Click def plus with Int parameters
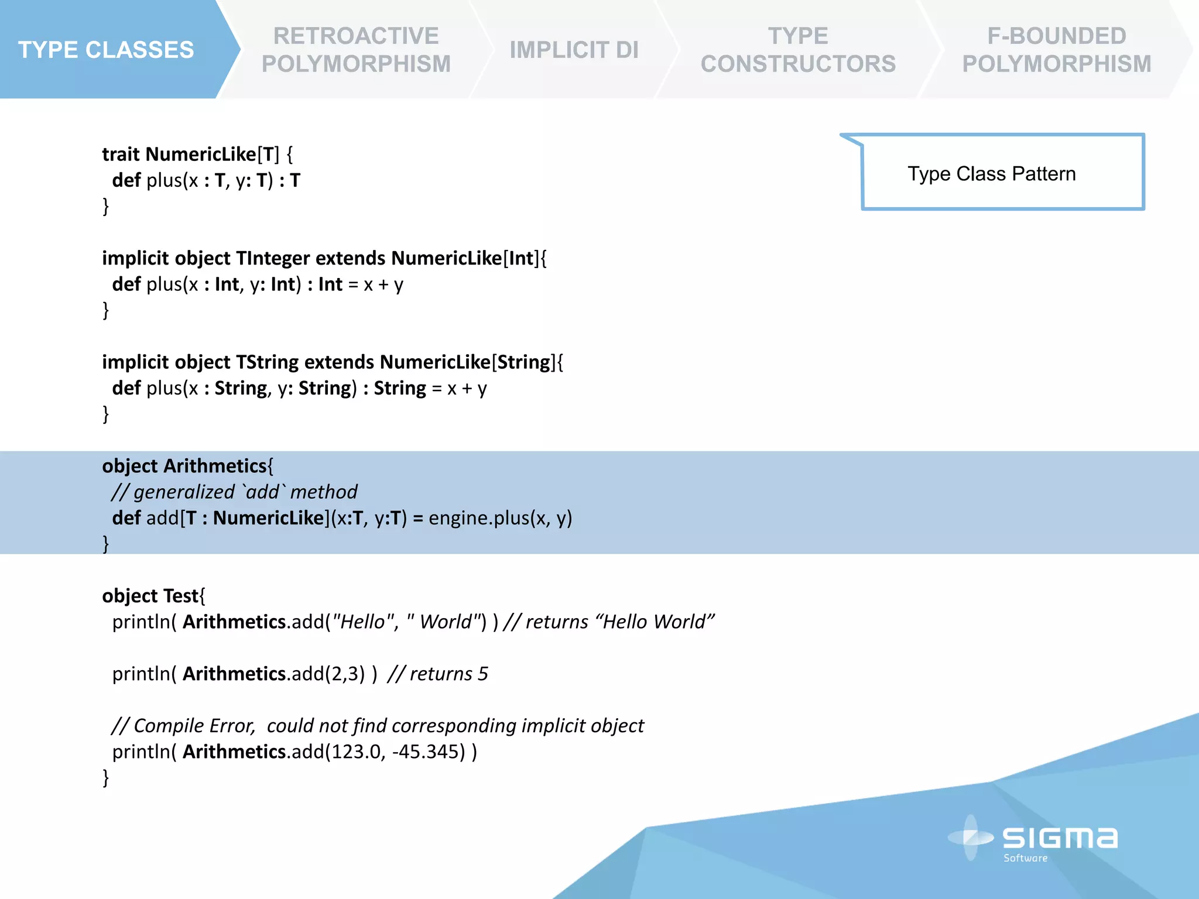The width and height of the screenshot is (1199, 899). pyautogui.click(x=258, y=284)
